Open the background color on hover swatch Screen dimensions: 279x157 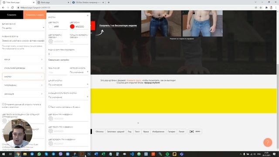click(x=51, y=118)
